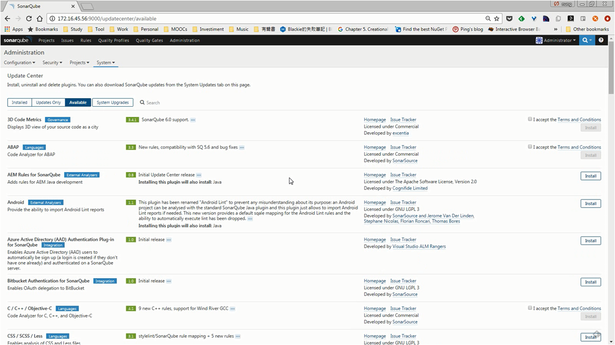Open the Administrator user menu
Screen dimensions: 615x345
tap(556, 40)
